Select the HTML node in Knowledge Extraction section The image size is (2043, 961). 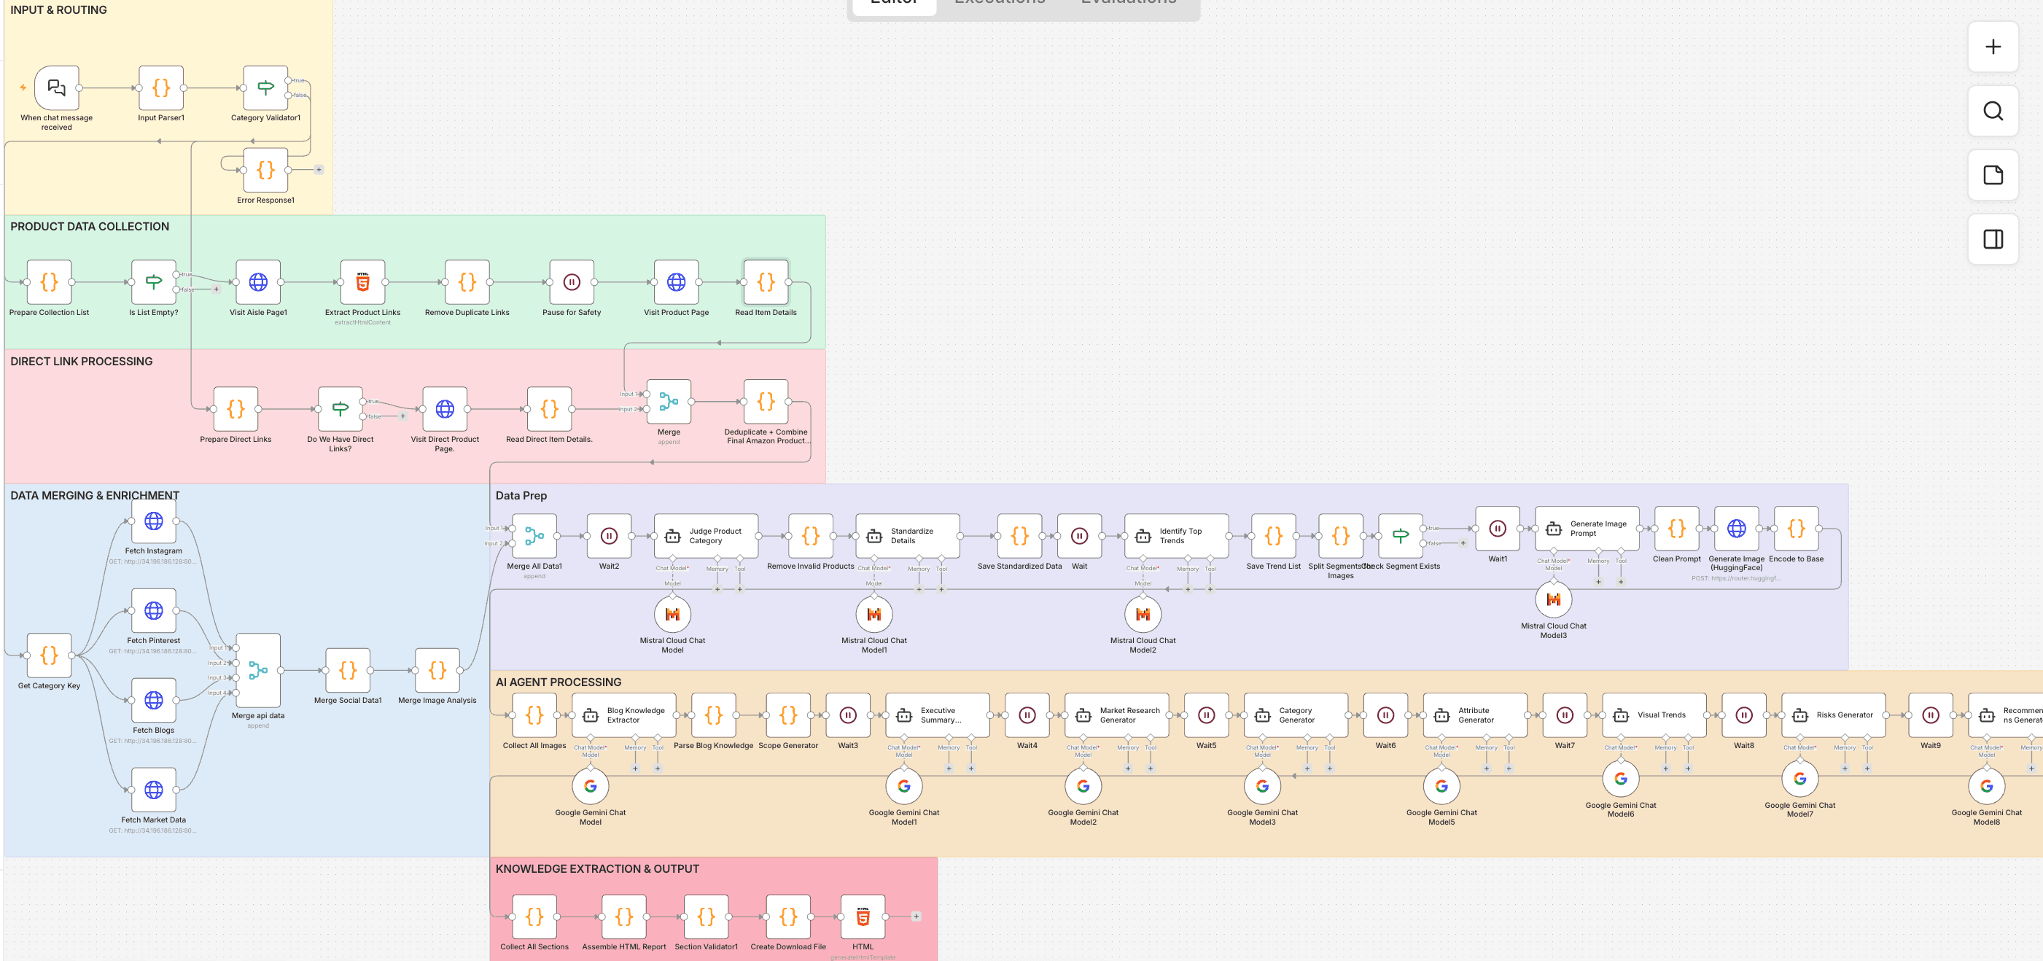[862, 917]
